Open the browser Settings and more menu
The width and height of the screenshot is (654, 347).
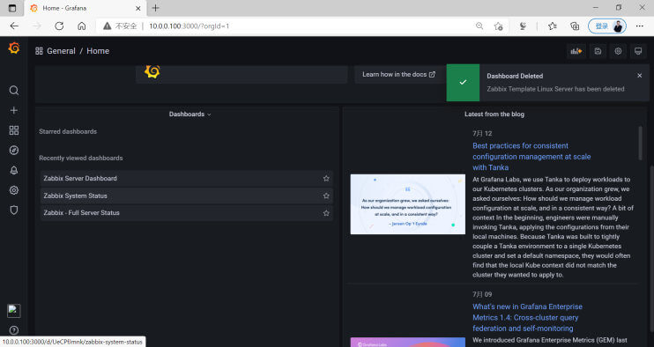(x=639, y=26)
